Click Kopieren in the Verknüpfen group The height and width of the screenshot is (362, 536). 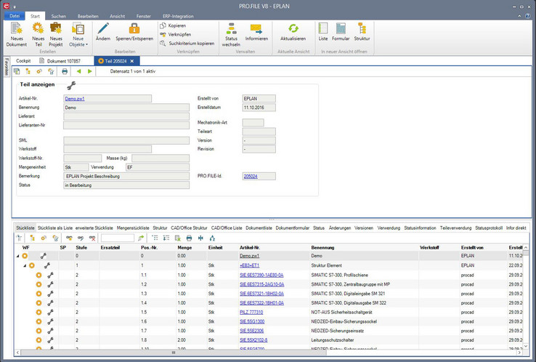(176, 25)
